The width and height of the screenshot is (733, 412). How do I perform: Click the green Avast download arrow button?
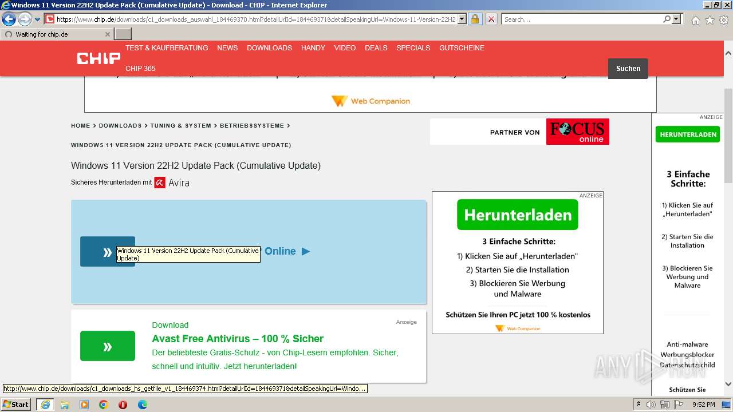(x=108, y=346)
